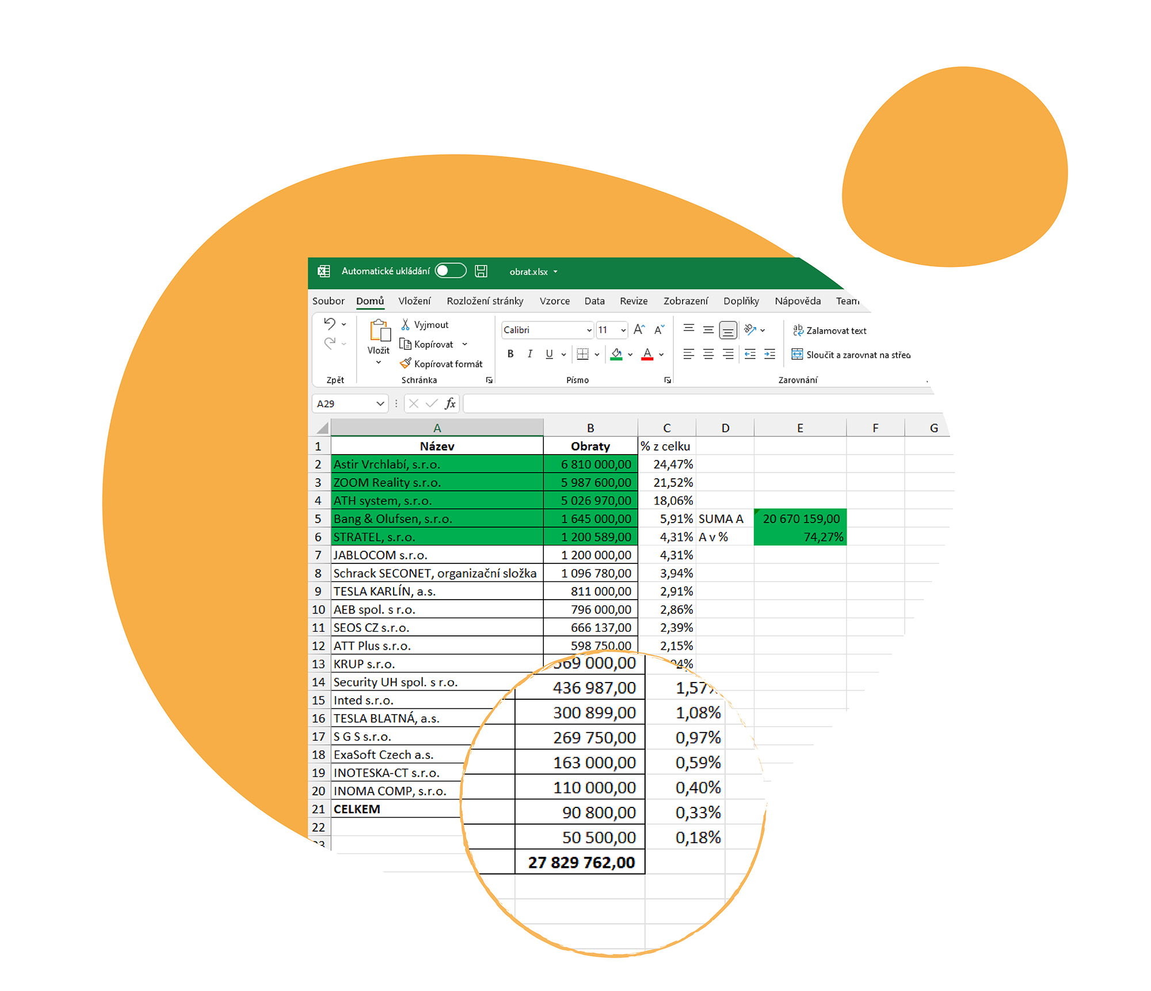Click the cancel X in formula bar
1151x991 pixels.
pos(414,404)
